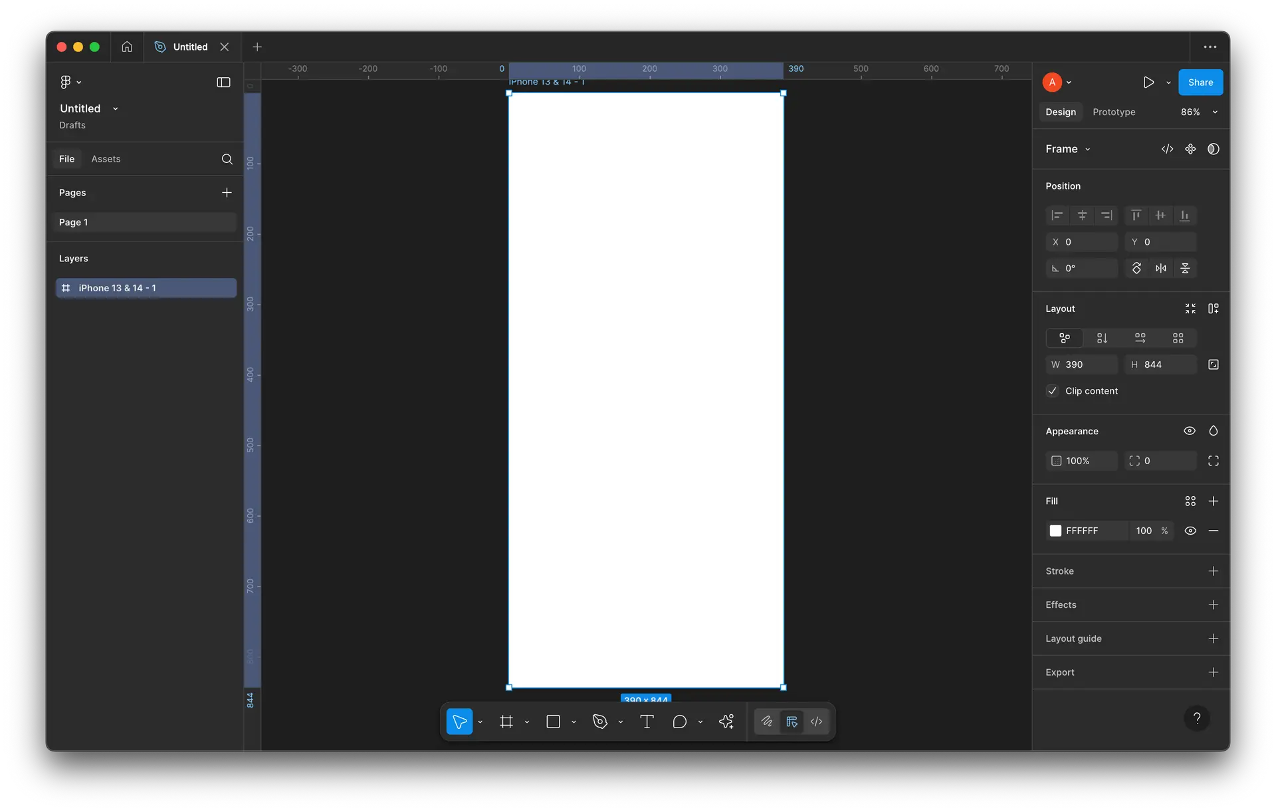
Task: Select the Frame tool in the toolbar
Action: (506, 722)
